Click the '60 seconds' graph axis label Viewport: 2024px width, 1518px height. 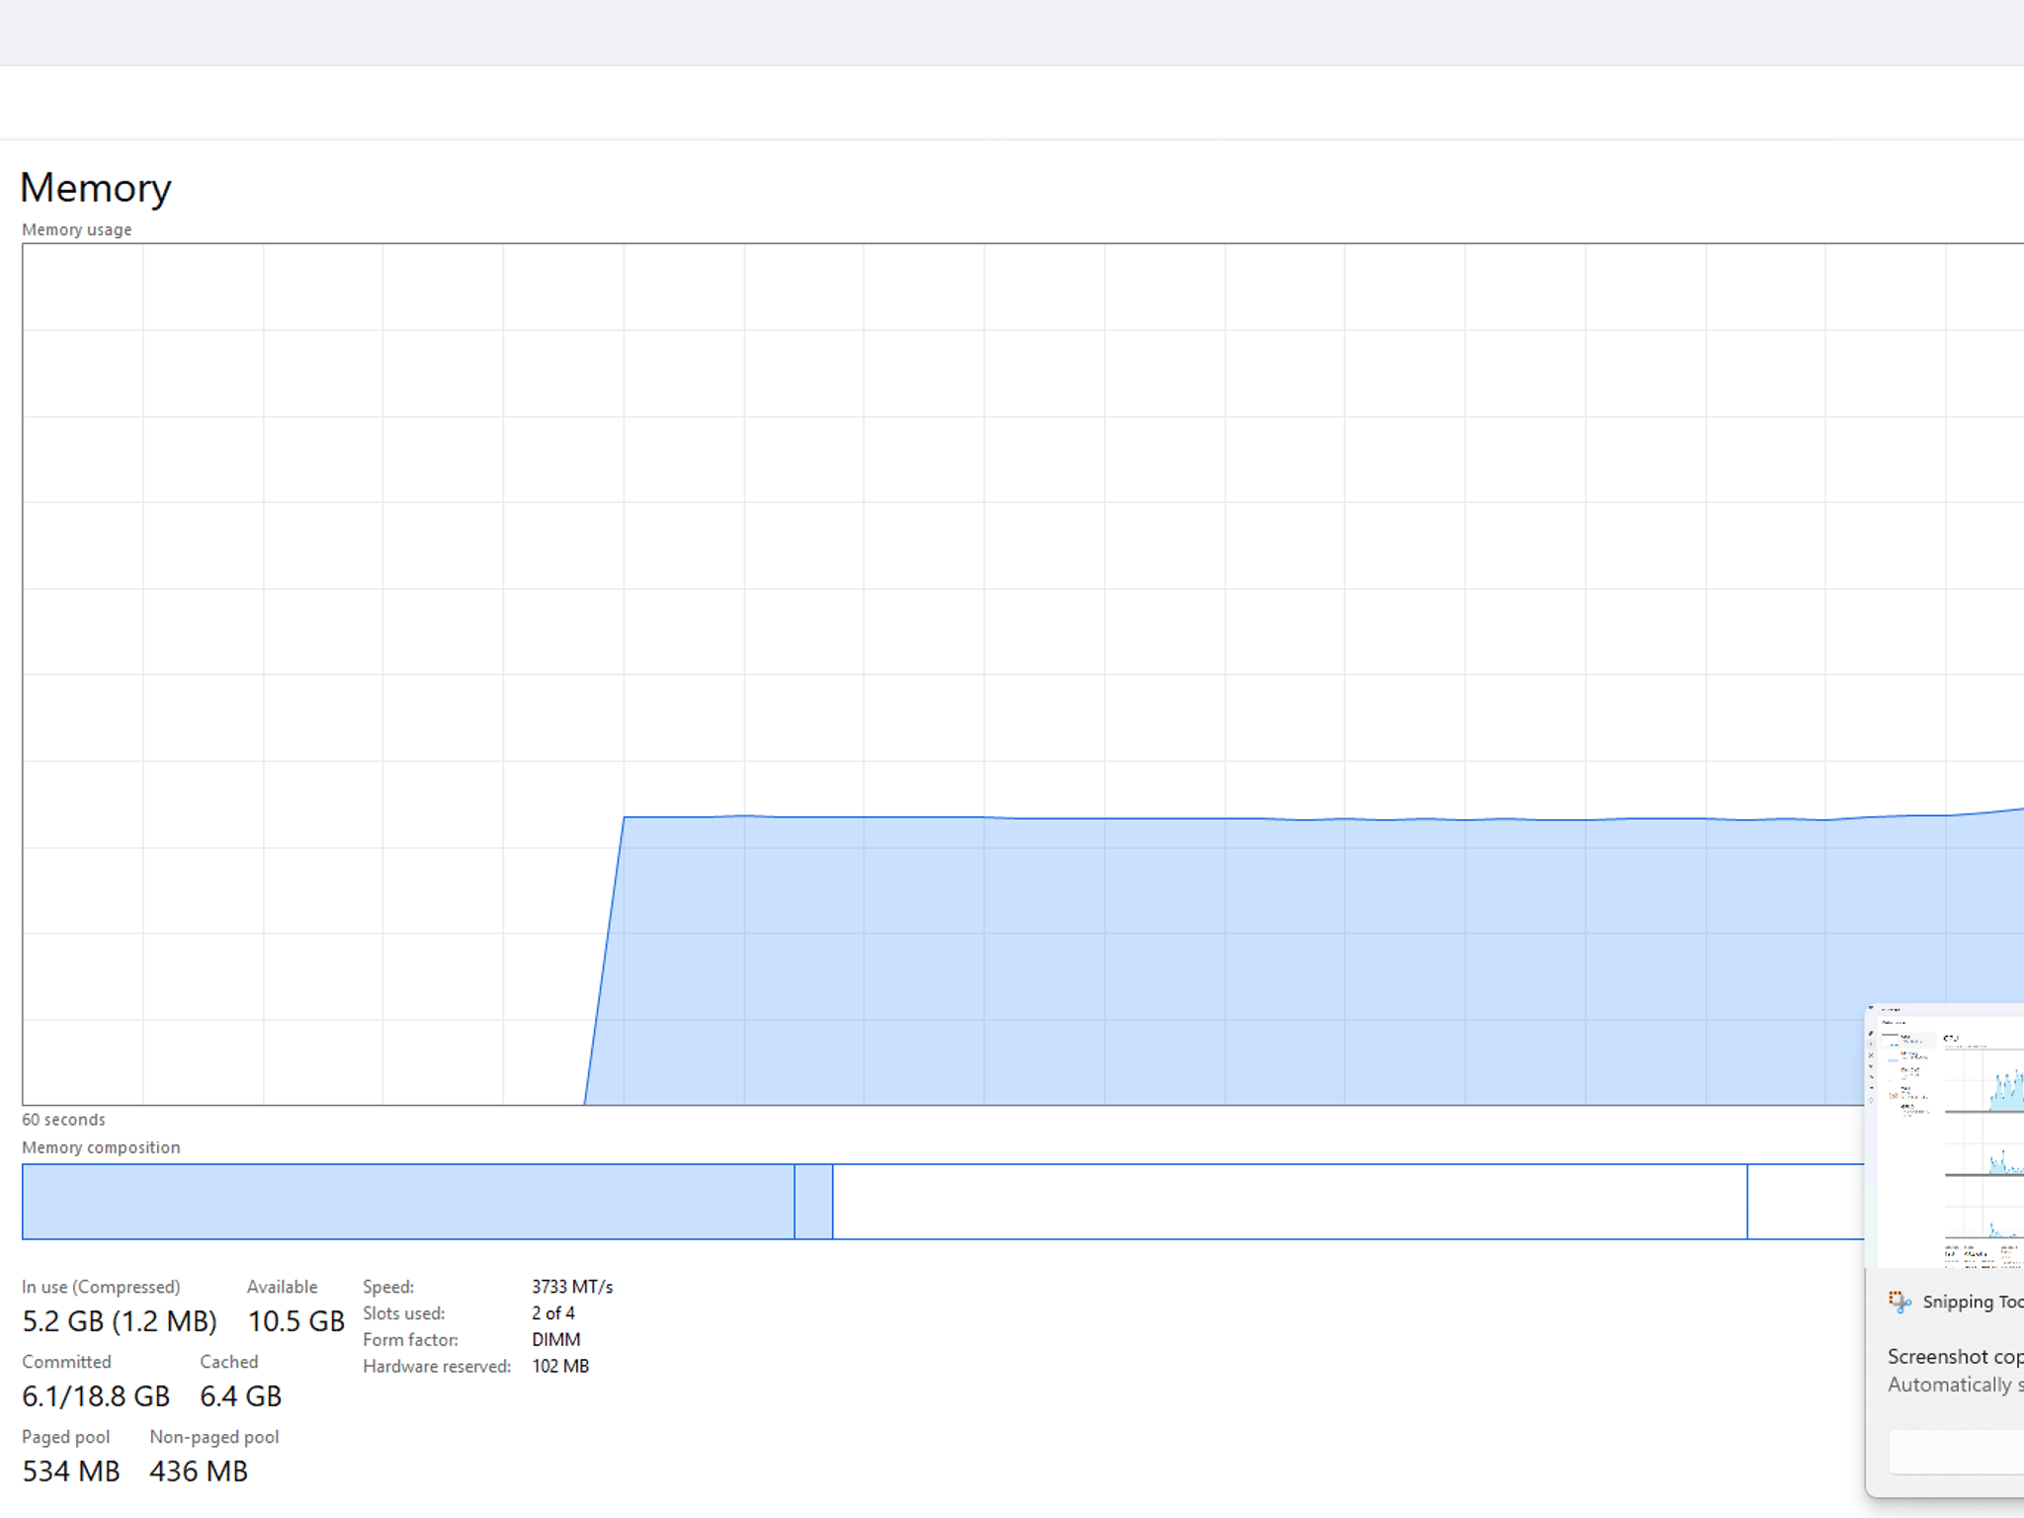63,1120
